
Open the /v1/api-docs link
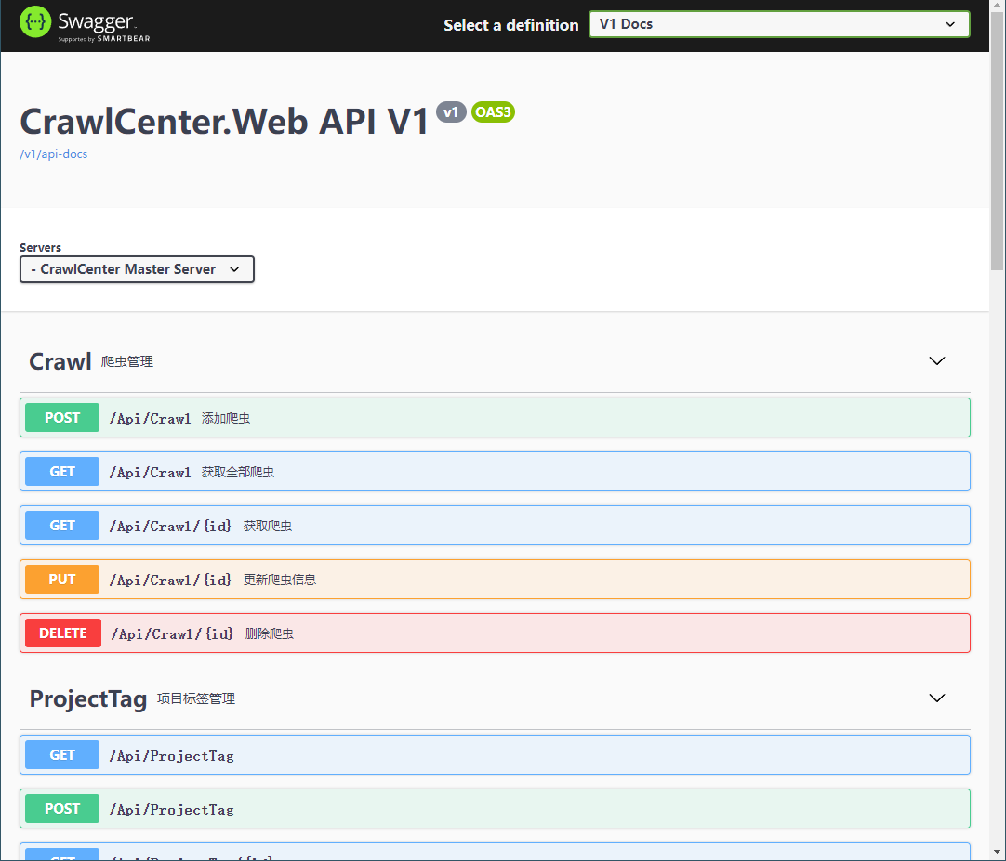tap(53, 154)
